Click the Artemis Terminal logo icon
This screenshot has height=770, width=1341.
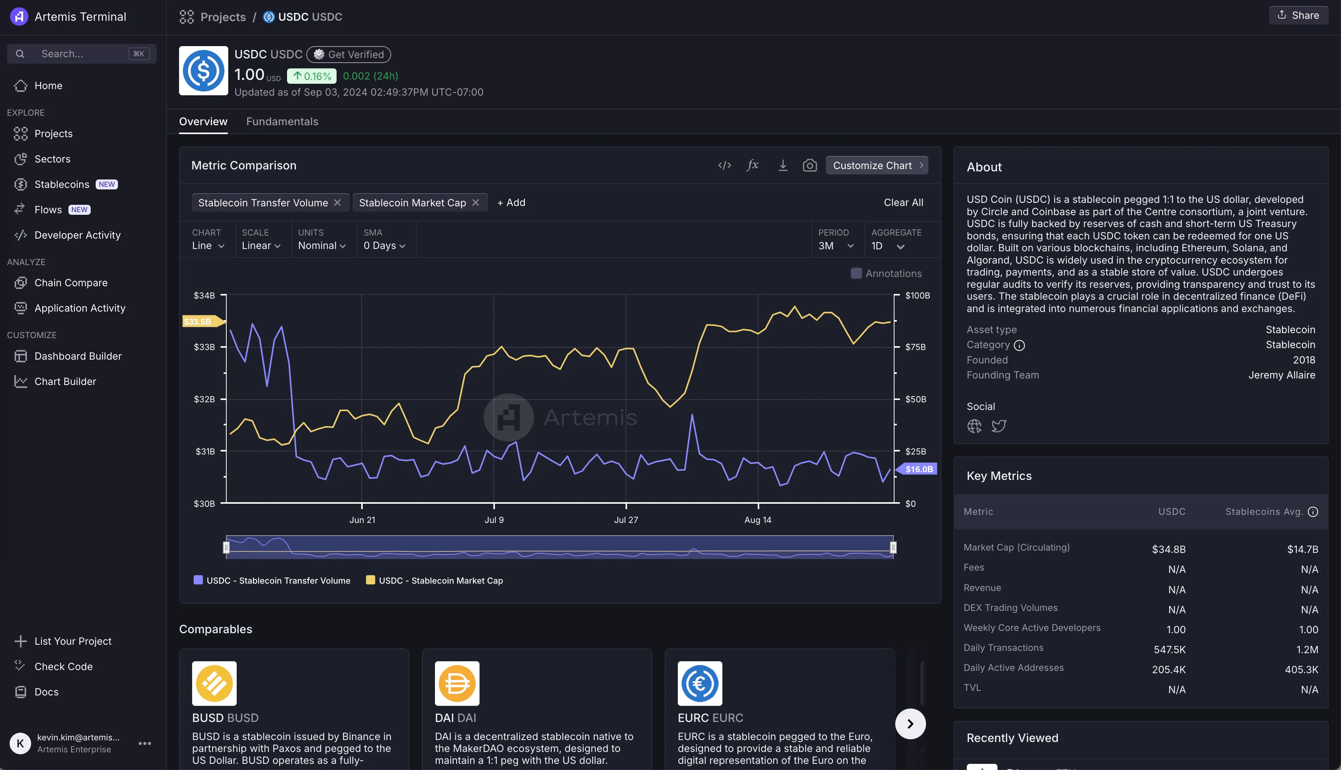pos(19,17)
